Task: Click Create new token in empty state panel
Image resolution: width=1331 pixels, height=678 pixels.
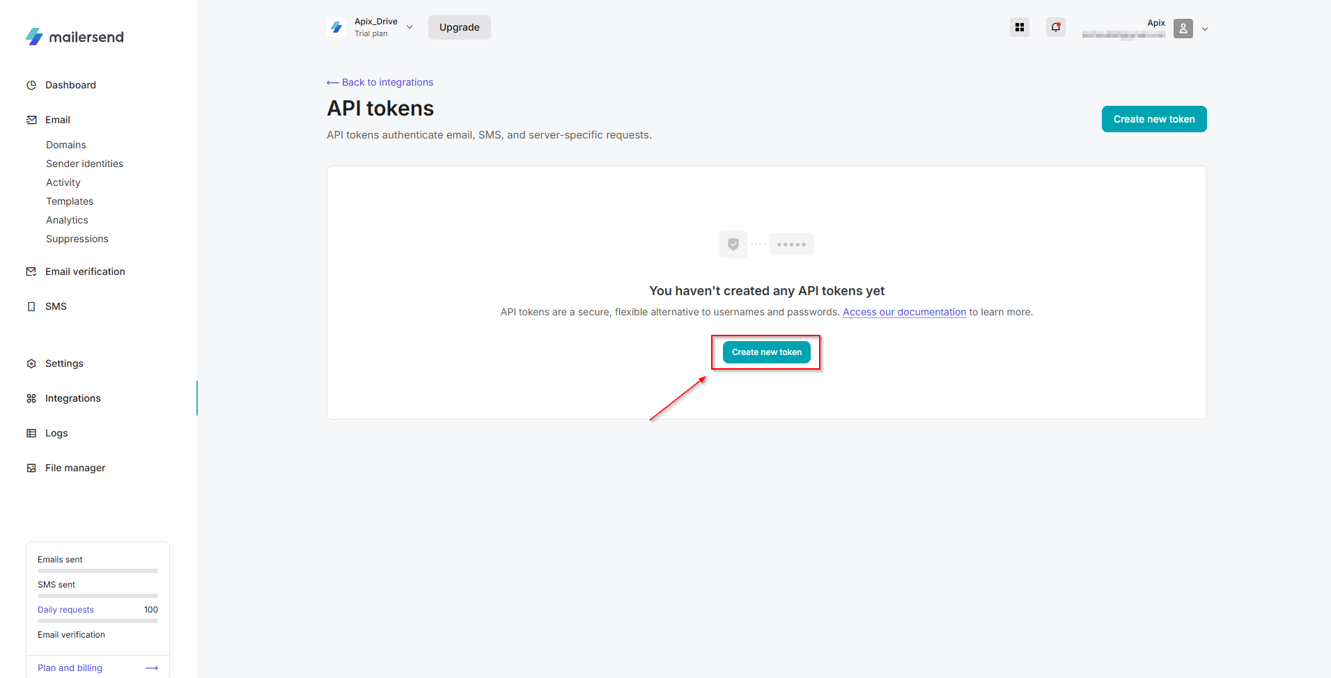Action: pos(767,352)
